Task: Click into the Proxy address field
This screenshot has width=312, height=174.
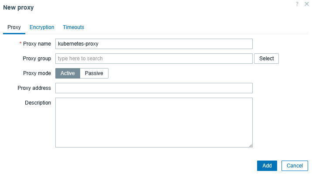Action: pos(154,88)
